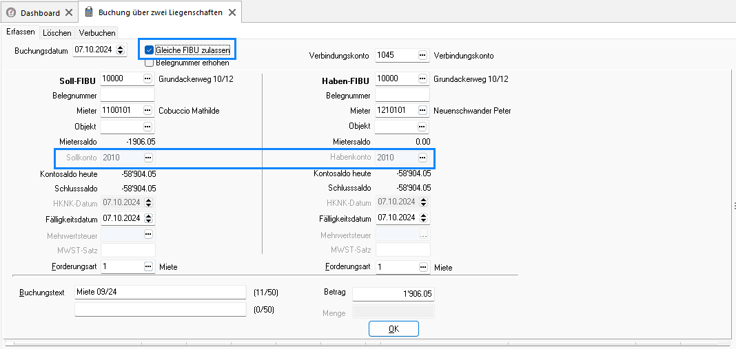Open the Verbuchen sub-tab
This screenshot has width=736, height=349.
pos(97,33)
